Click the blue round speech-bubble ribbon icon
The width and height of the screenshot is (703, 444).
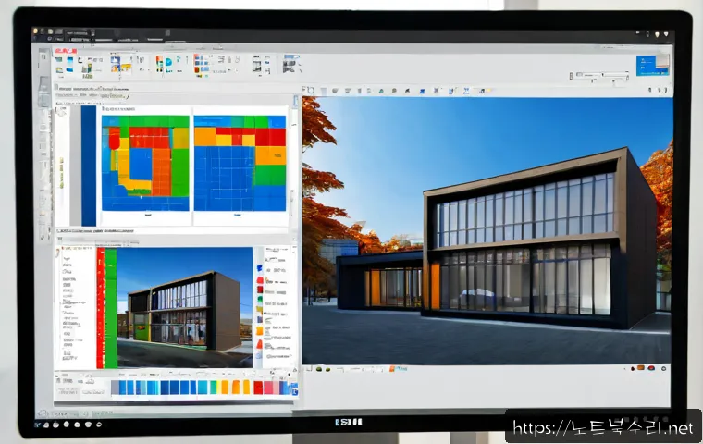[168, 62]
